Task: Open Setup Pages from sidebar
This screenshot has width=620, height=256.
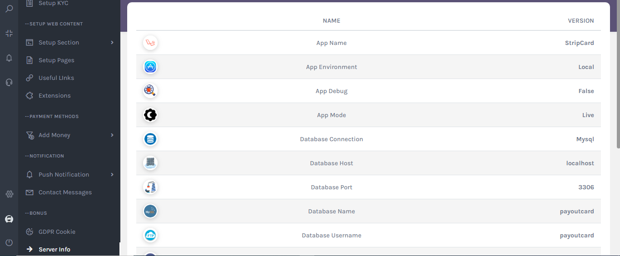Action: click(56, 60)
